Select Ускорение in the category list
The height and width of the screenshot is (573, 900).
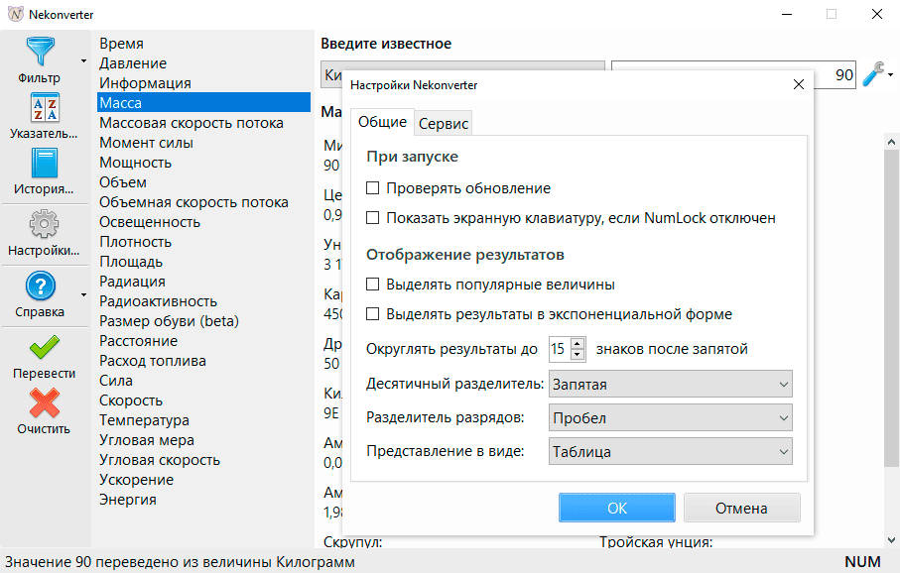point(136,480)
